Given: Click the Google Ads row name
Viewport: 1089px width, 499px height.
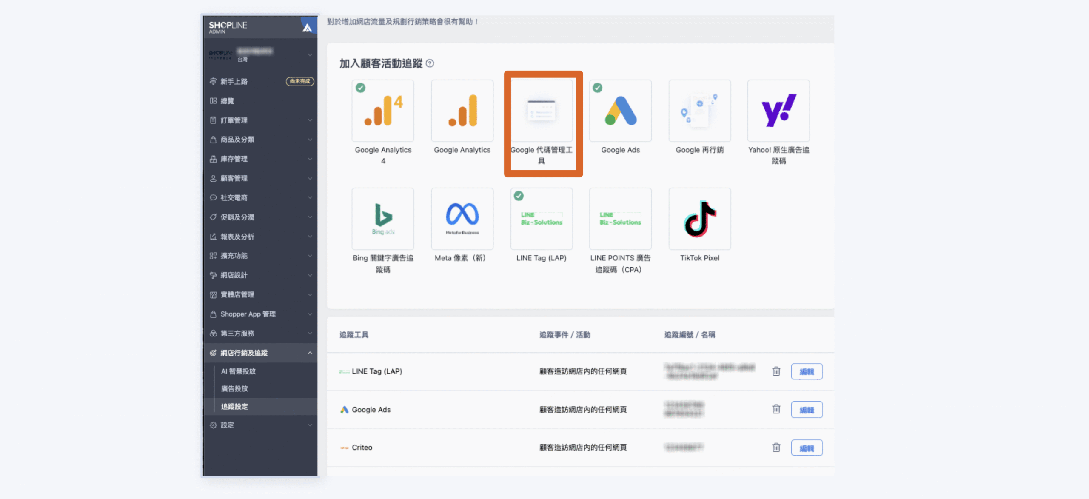Looking at the screenshot, I should (x=371, y=410).
